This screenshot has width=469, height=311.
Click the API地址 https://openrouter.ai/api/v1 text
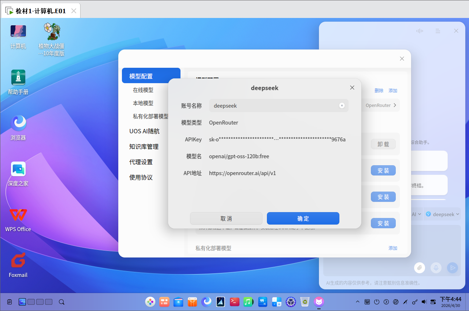click(242, 173)
